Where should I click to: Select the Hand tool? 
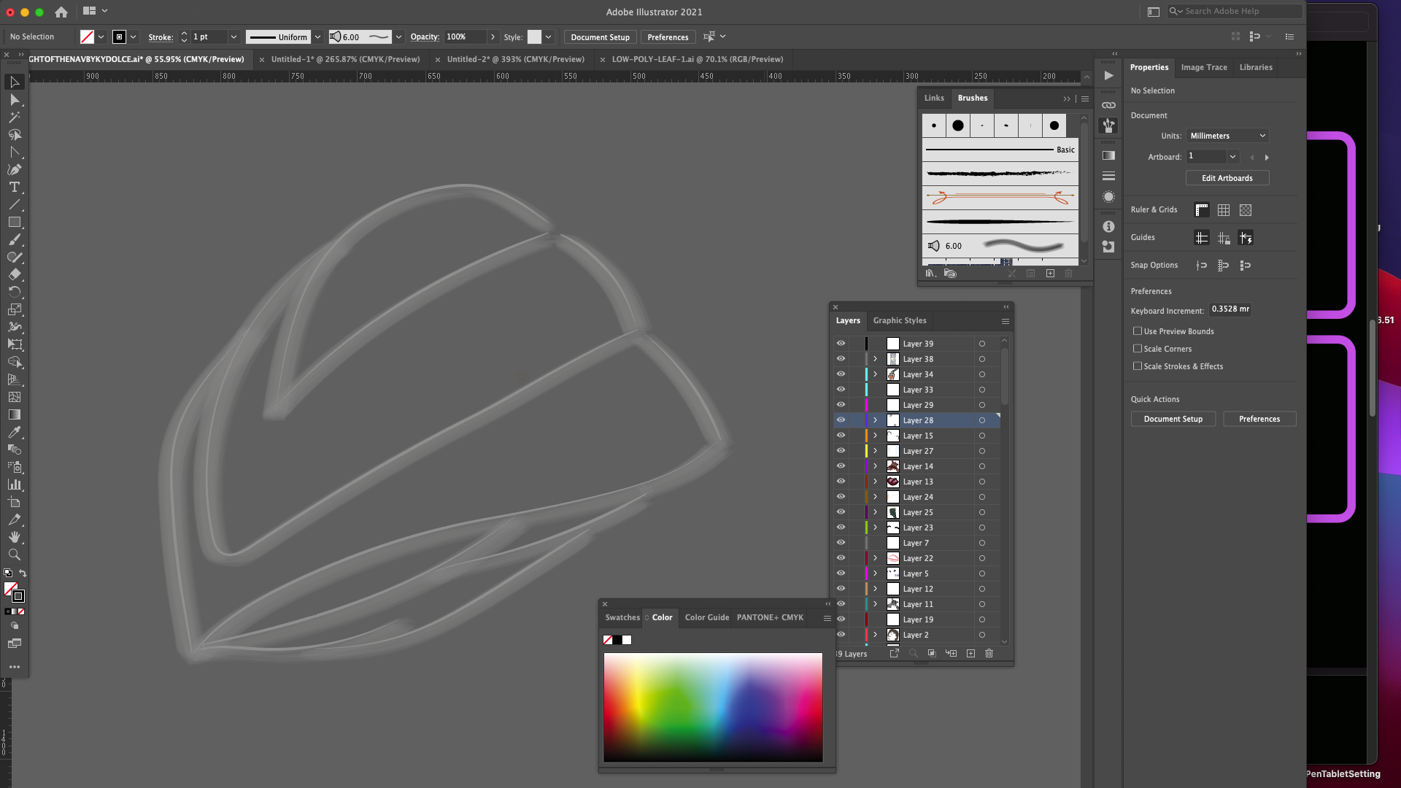[x=14, y=537]
